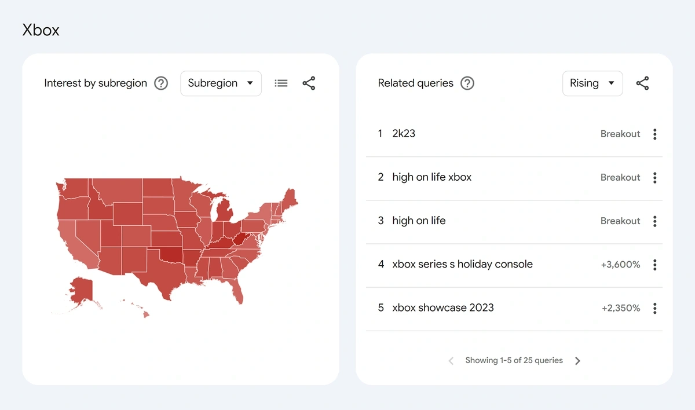Open the Rising sort dropdown
The image size is (695, 410).
pos(592,83)
